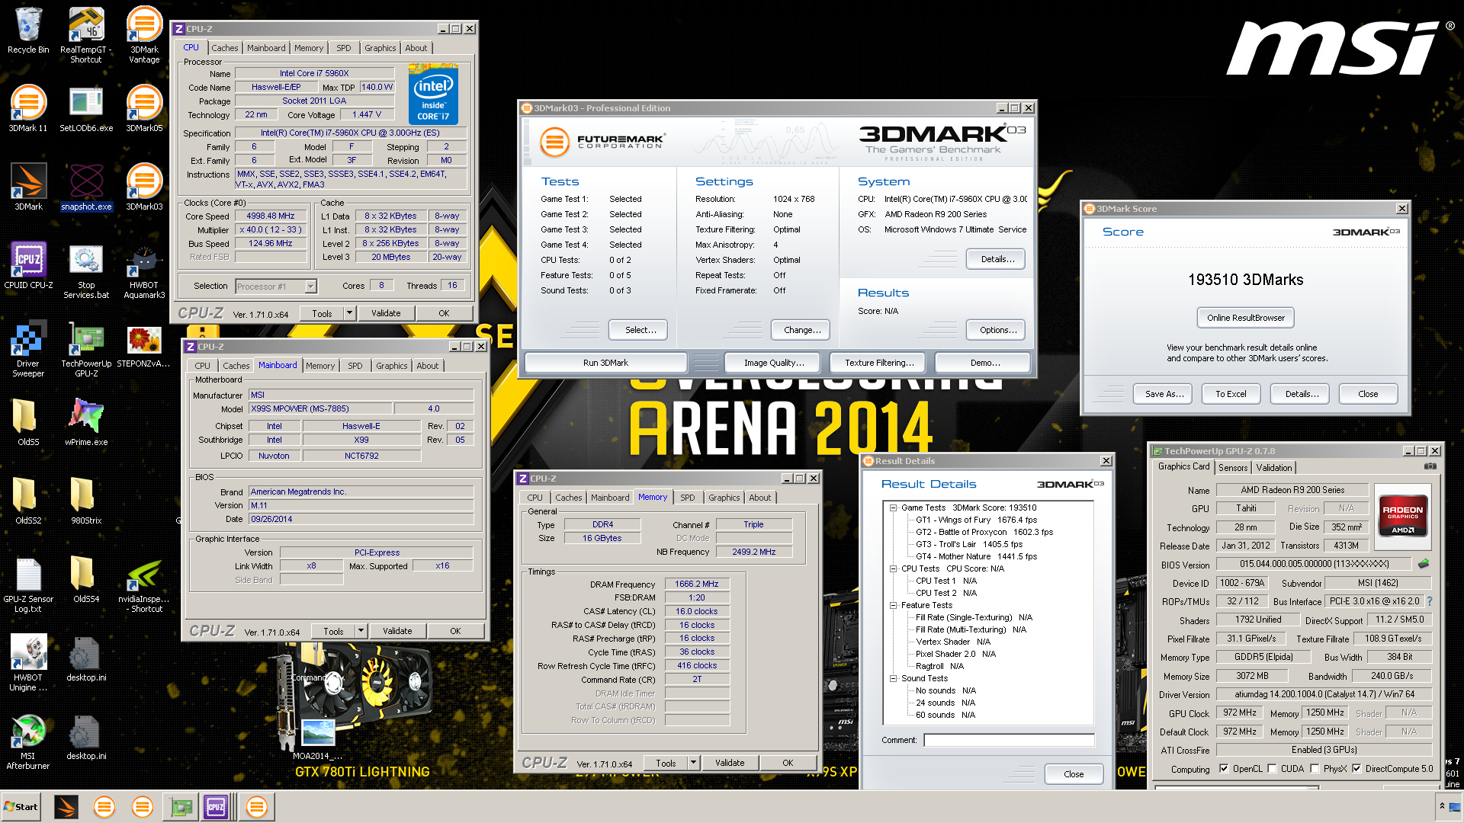Click the GPU-Z screenshot camera icon
Viewport: 1464px width, 823px height.
pos(1430,466)
